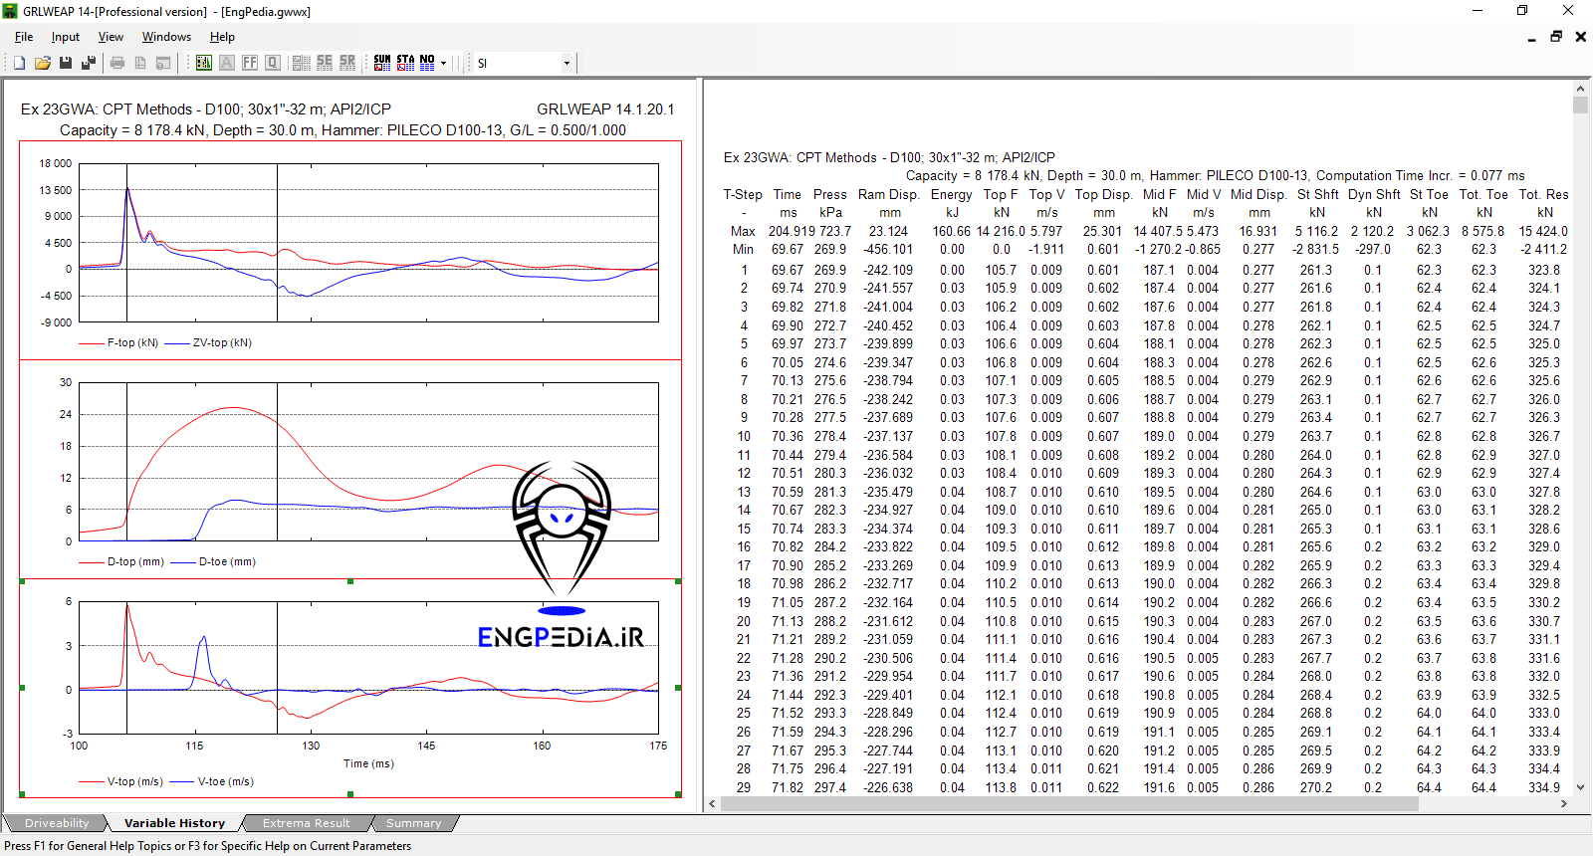Open the File menu
1593x856 pixels.
tap(24, 37)
